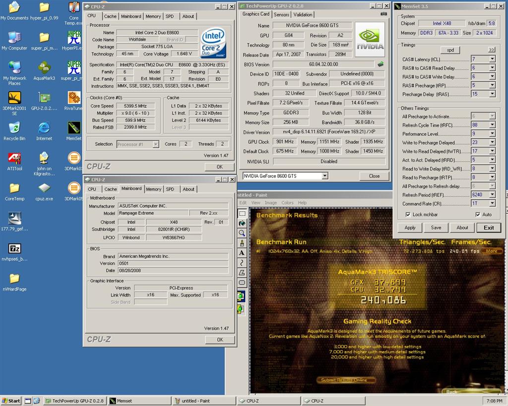
Task: Toggle the Lock mchbar checkbox in MemSet
Action: tap(408, 214)
